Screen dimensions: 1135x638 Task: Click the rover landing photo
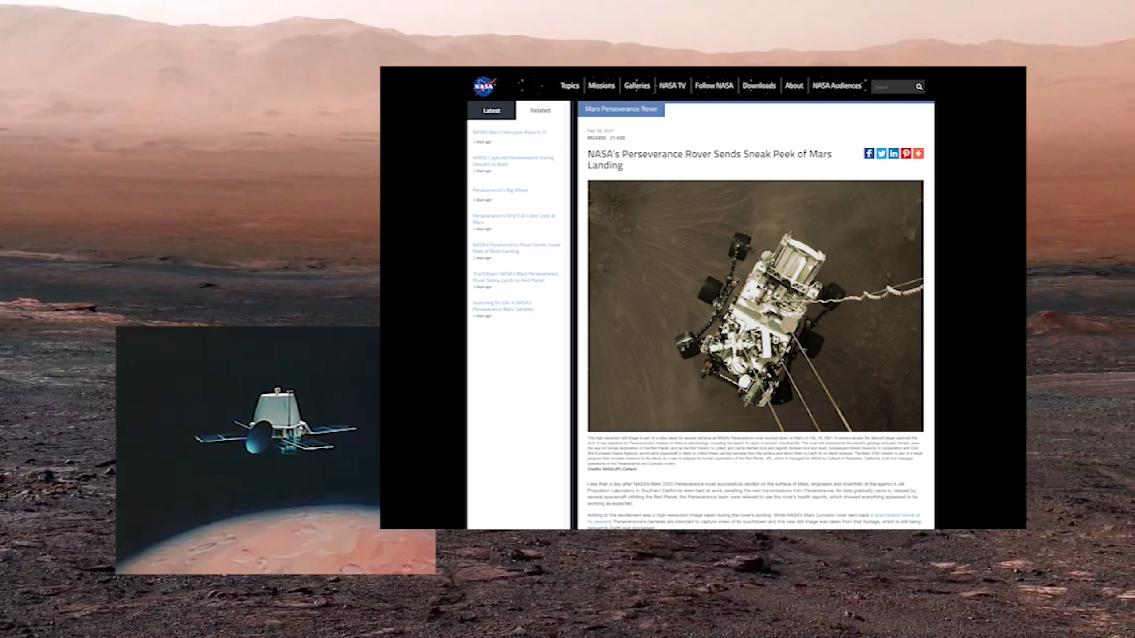(x=755, y=306)
